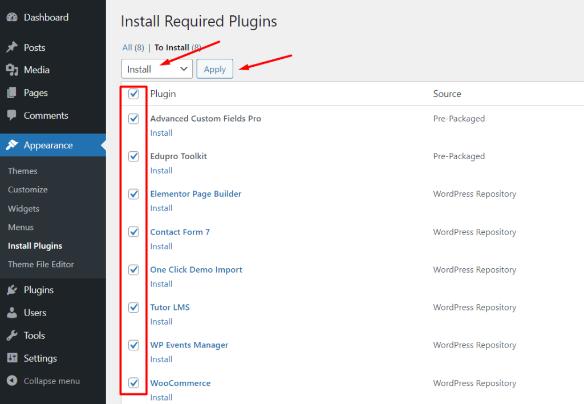Toggle the select-all Plugin header checkbox
This screenshot has height=404, width=584.
(x=133, y=94)
